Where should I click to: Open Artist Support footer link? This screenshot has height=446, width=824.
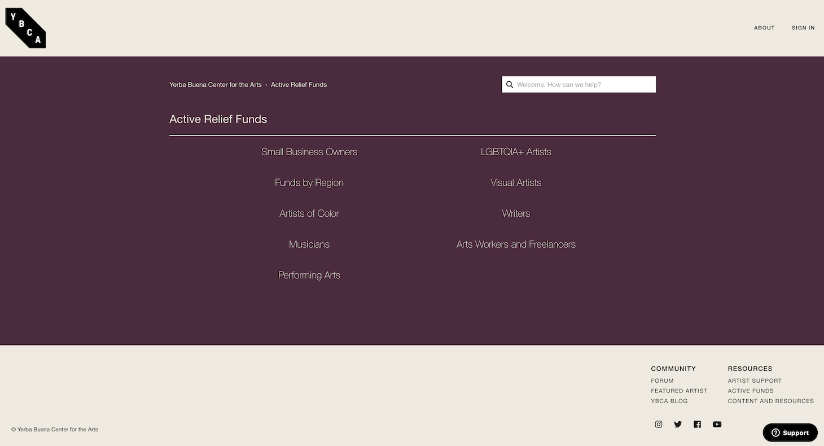(x=755, y=381)
